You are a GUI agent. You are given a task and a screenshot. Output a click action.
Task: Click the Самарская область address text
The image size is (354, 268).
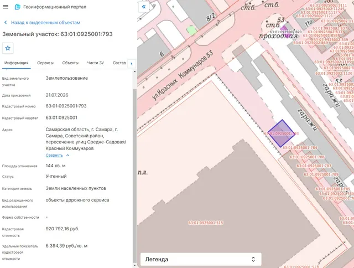point(86,139)
